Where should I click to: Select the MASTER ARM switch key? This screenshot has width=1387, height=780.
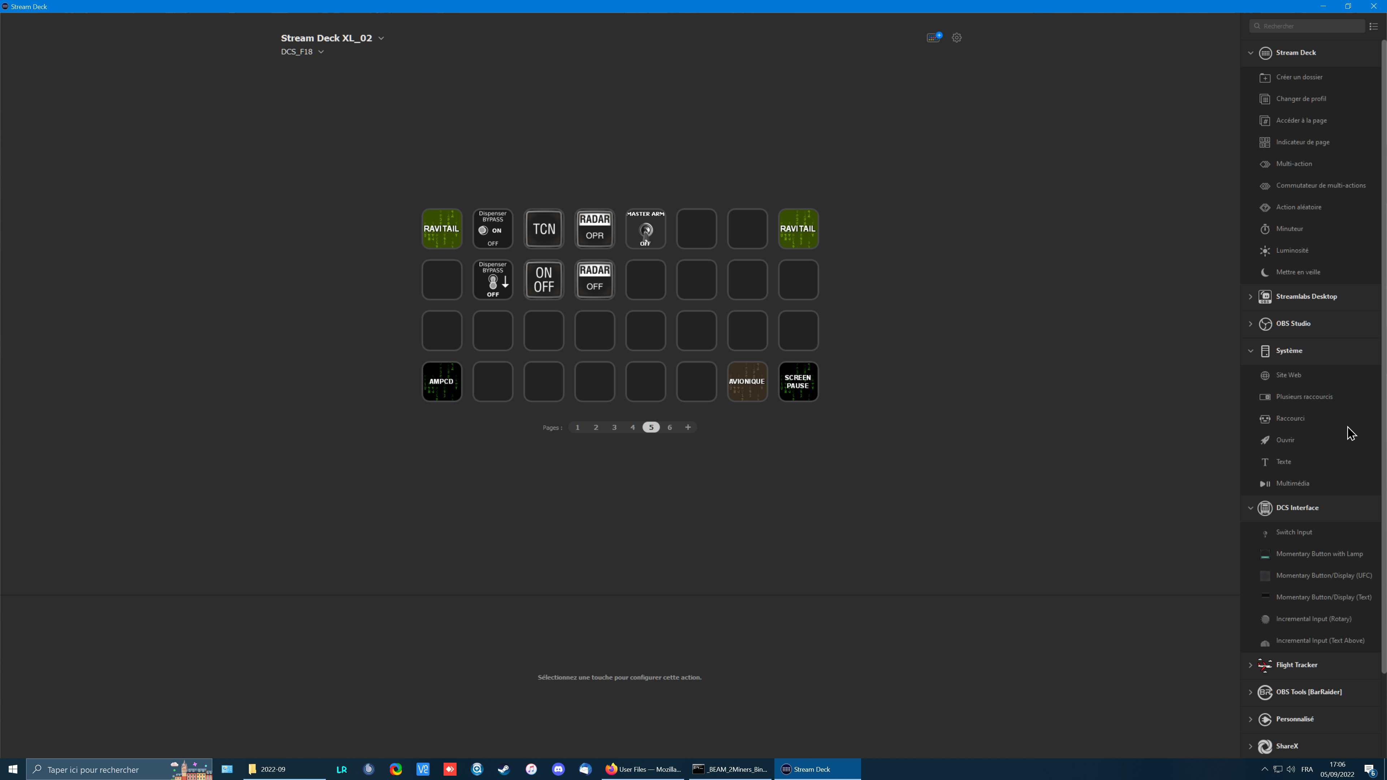pyautogui.click(x=645, y=229)
